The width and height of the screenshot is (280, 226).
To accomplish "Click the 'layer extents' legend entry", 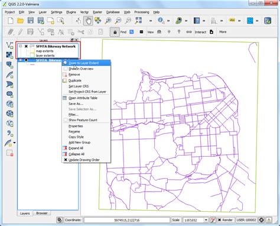I will click(x=45, y=56).
